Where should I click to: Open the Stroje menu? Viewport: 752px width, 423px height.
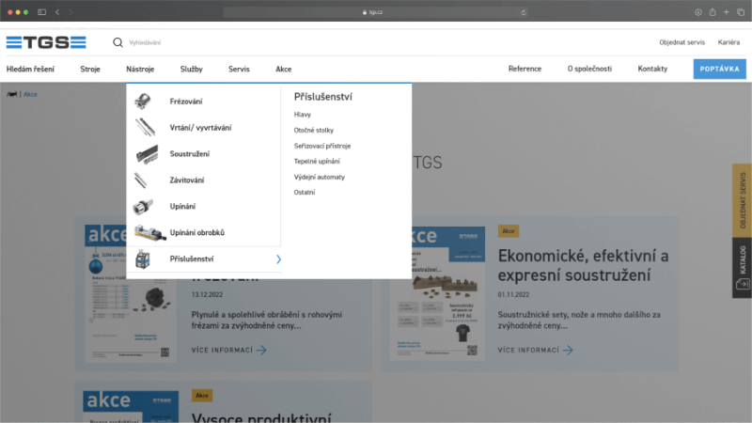pos(90,69)
